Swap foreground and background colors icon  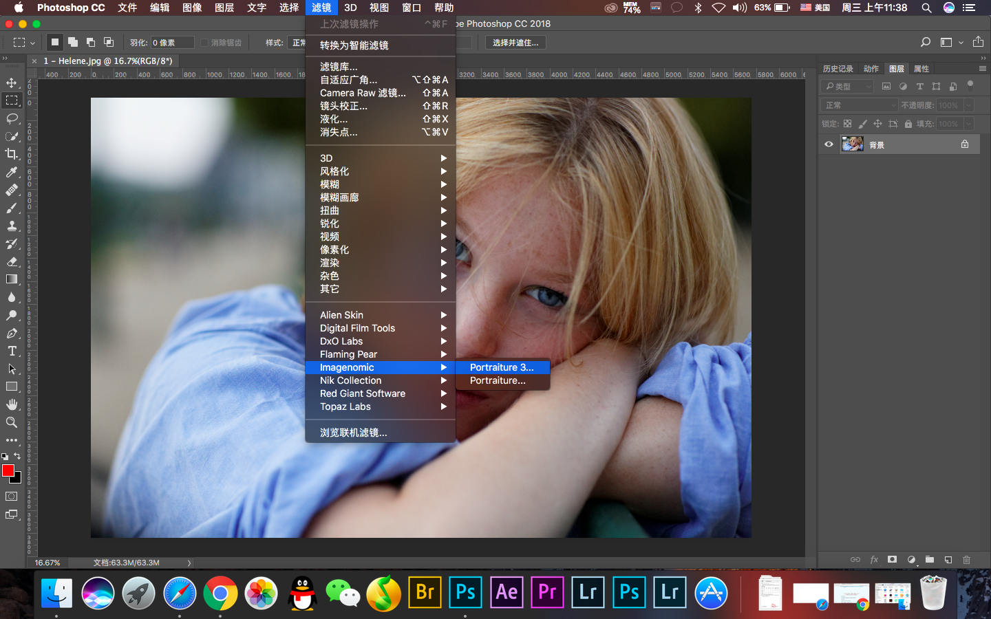click(17, 456)
